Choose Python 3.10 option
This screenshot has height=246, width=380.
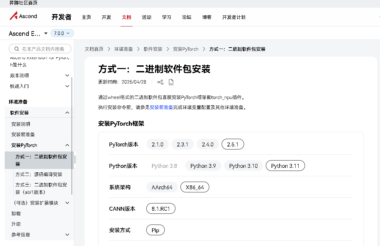pyautogui.click(x=243, y=166)
